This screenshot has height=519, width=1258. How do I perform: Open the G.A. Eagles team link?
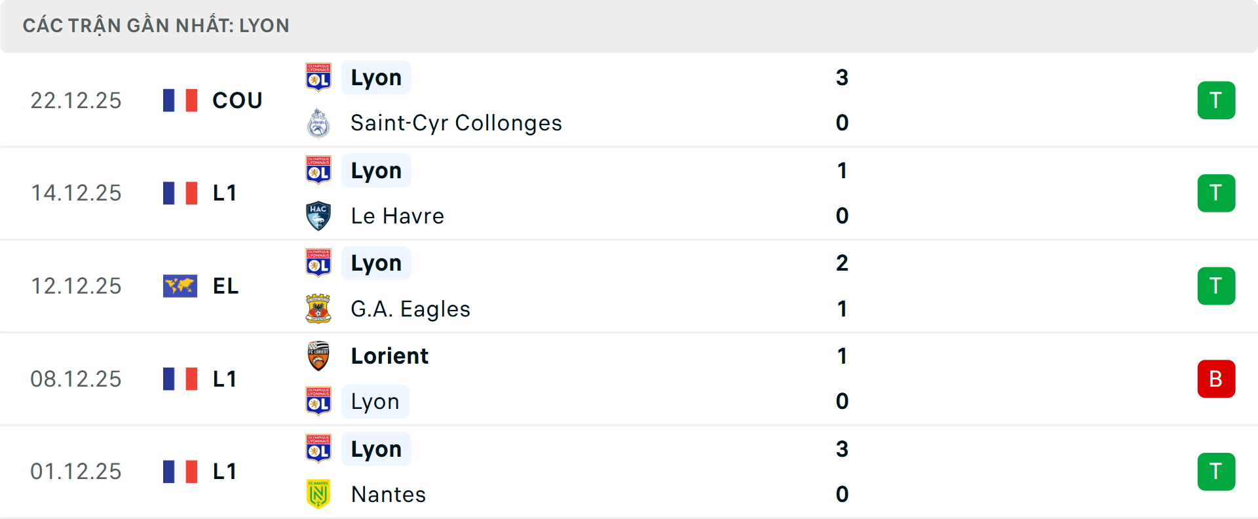(x=410, y=309)
